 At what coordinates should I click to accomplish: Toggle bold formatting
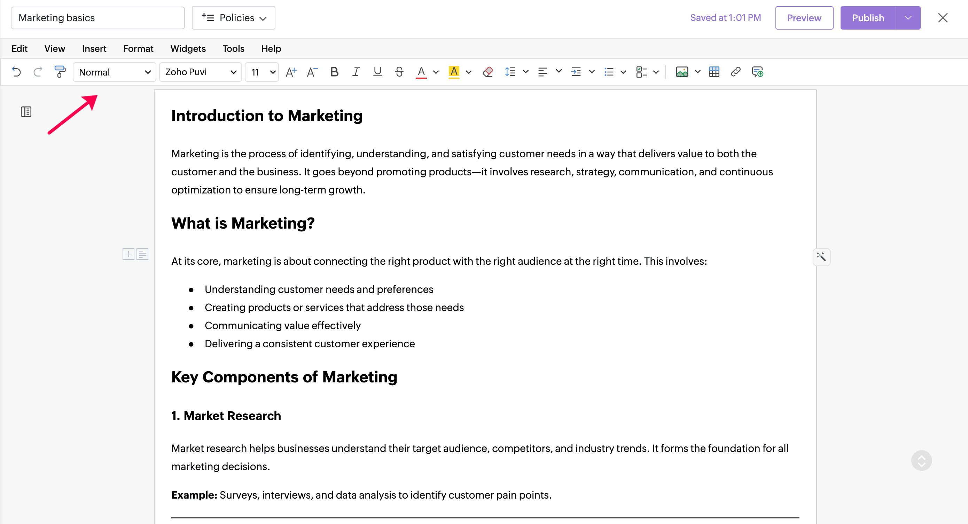click(x=334, y=71)
